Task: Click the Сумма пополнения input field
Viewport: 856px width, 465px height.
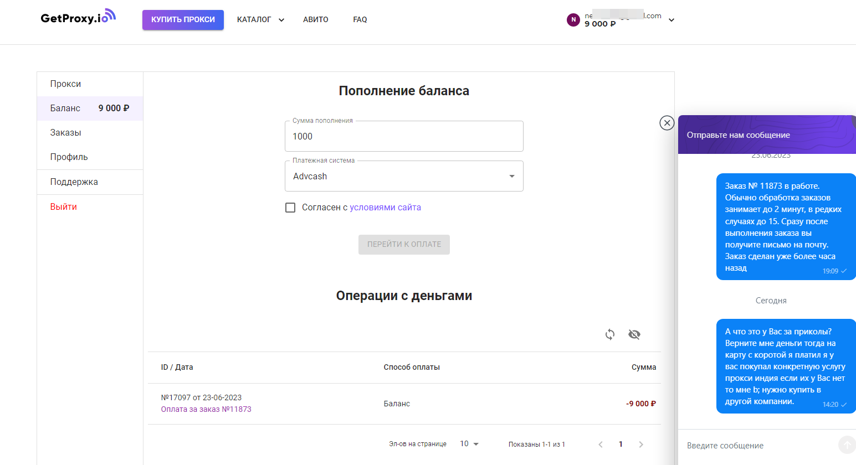Action: [404, 137]
